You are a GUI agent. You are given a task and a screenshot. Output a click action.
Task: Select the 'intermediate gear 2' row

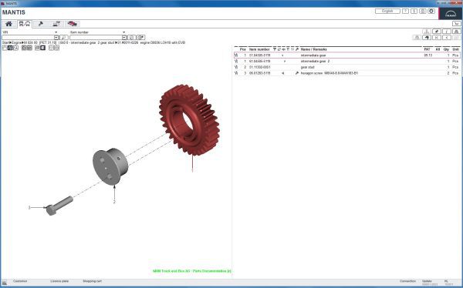347,62
